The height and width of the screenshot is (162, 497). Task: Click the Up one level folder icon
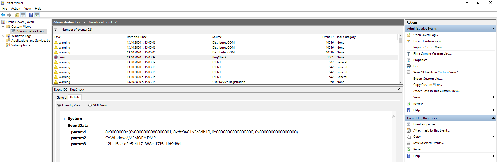click(x=17, y=15)
